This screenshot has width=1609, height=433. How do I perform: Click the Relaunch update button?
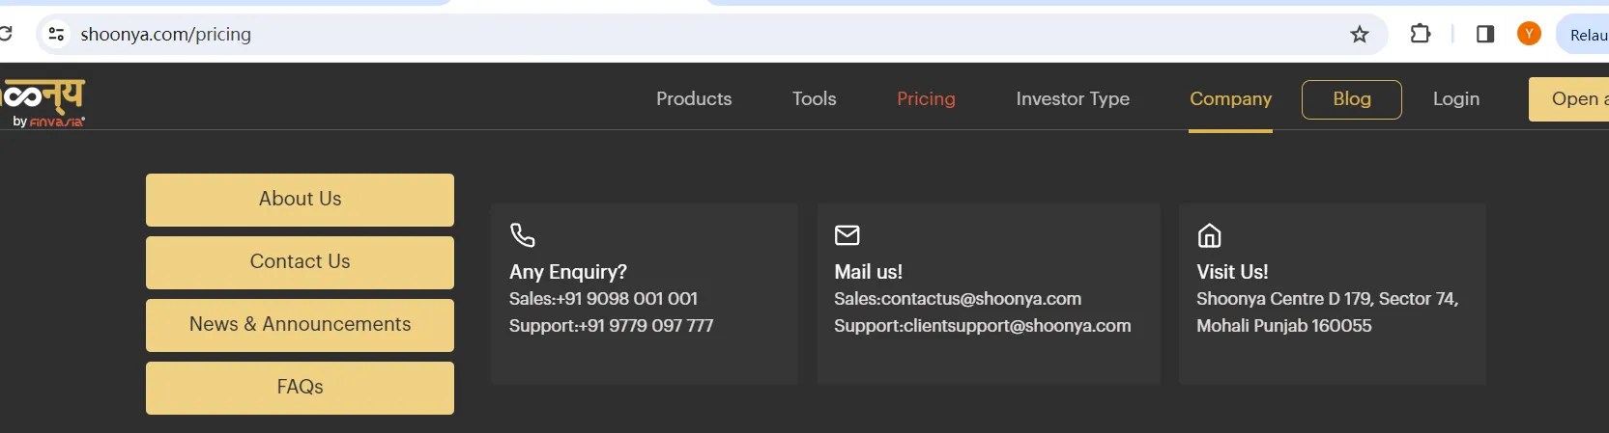point(1585,35)
